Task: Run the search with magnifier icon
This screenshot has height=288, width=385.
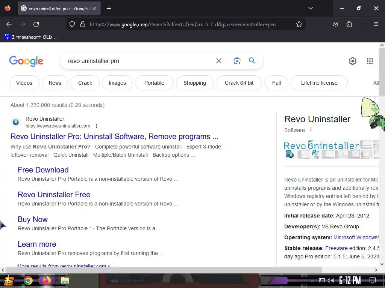Action: 252,60
